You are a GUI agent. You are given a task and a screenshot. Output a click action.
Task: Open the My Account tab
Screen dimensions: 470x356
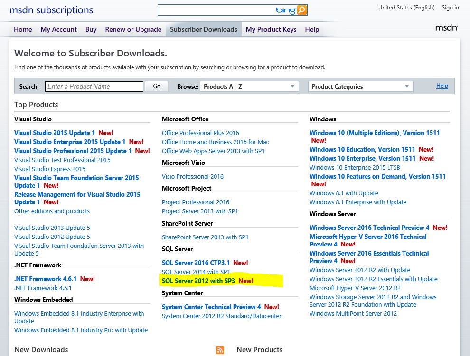59,29
